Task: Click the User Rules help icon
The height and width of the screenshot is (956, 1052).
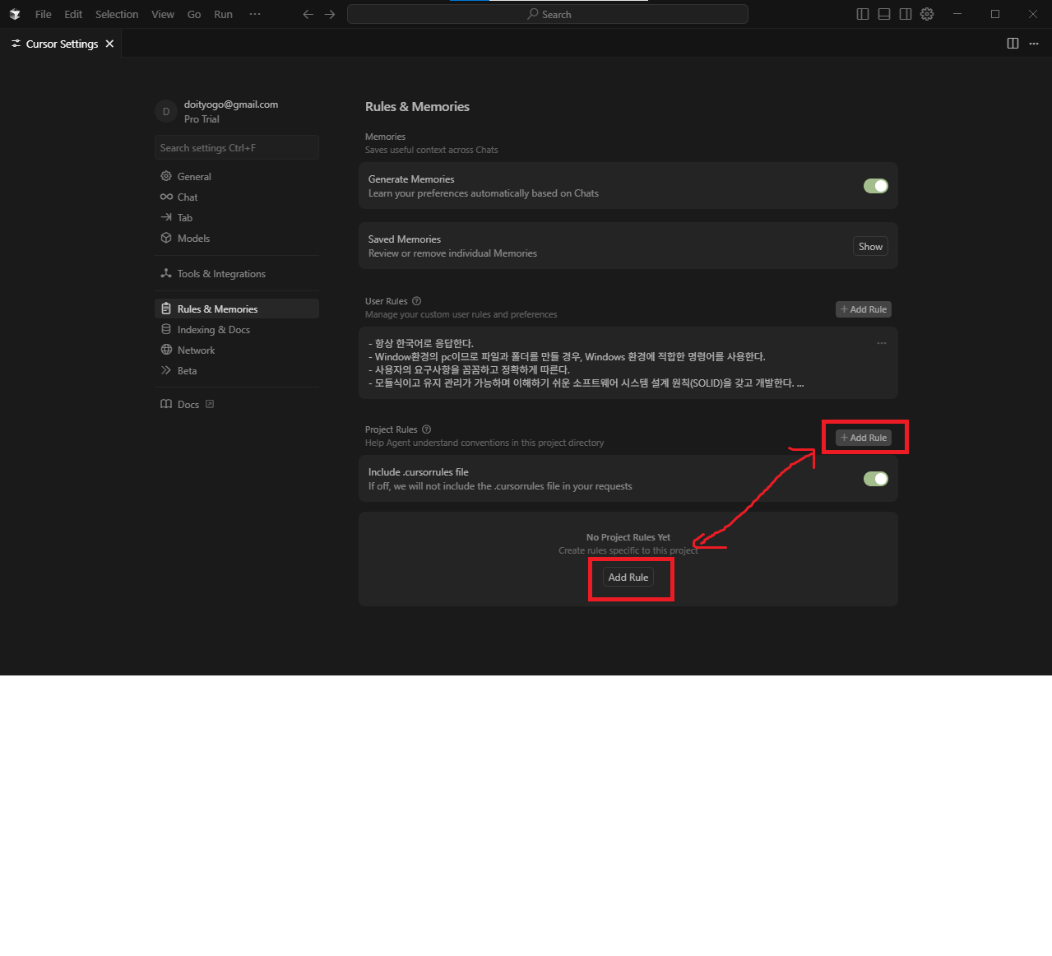Action: (x=416, y=301)
